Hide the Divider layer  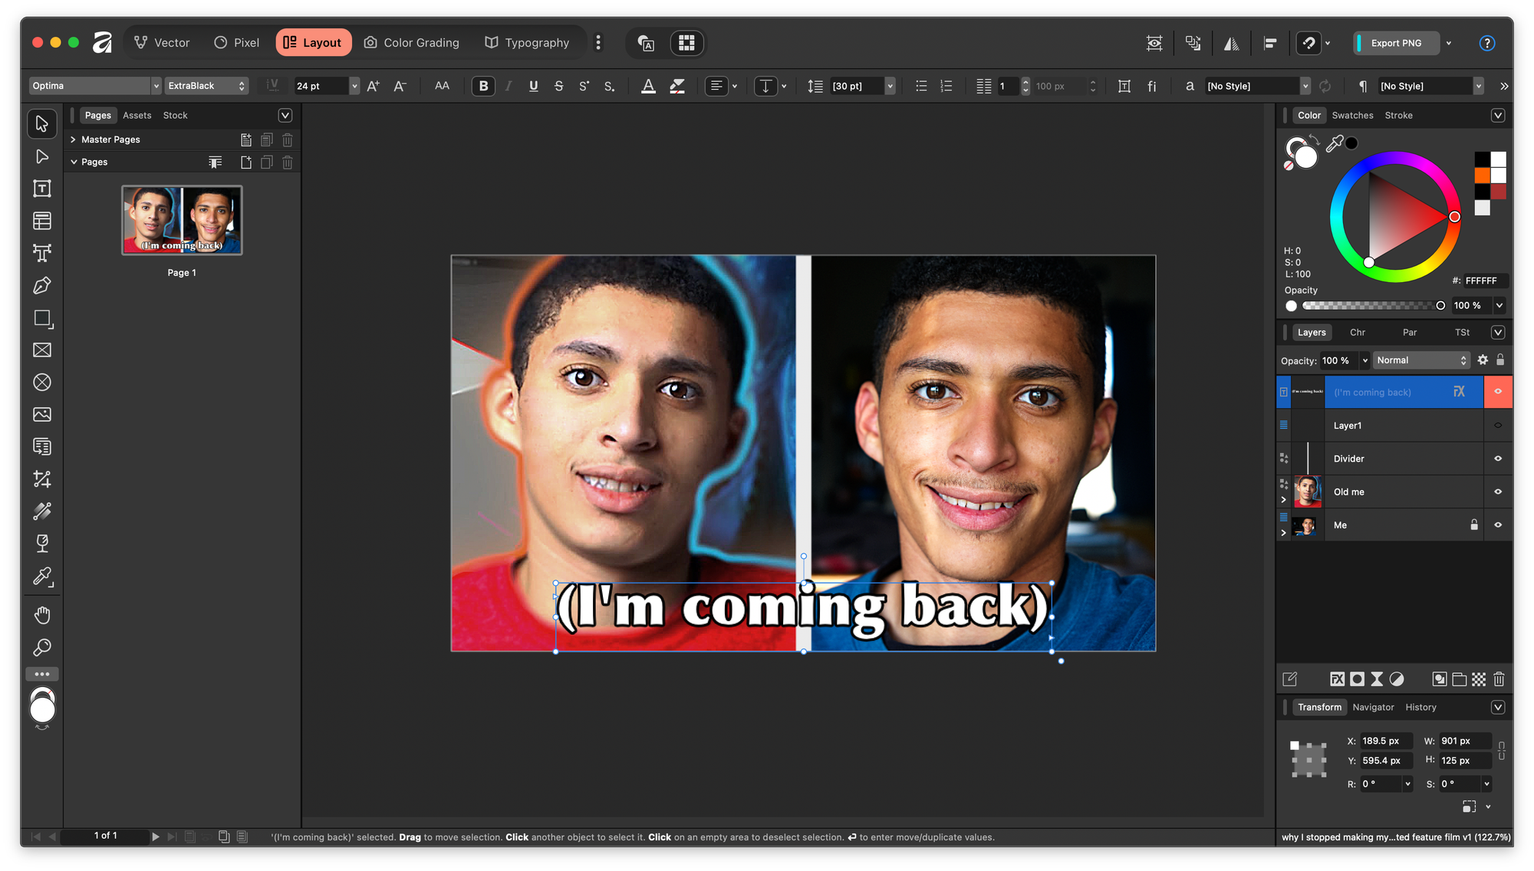click(x=1497, y=459)
